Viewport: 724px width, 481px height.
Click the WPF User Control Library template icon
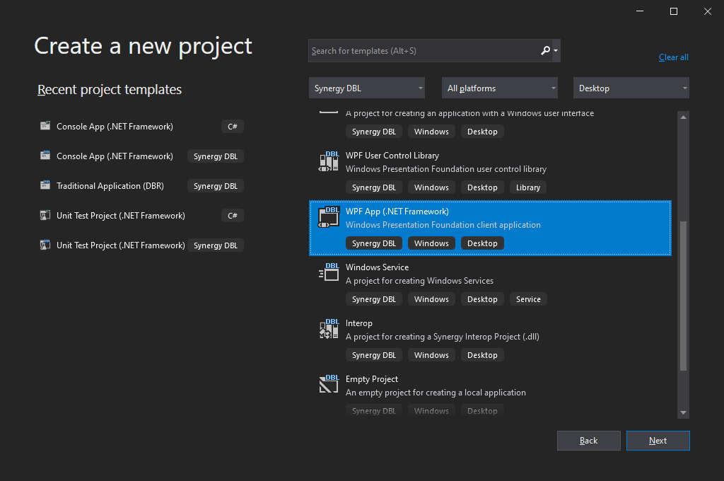pyautogui.click(x=329, y=162)
